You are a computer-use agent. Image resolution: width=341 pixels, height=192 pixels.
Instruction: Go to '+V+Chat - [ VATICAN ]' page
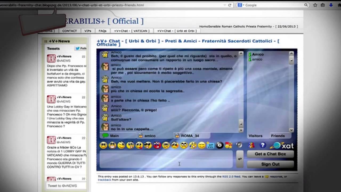(132, 31)
